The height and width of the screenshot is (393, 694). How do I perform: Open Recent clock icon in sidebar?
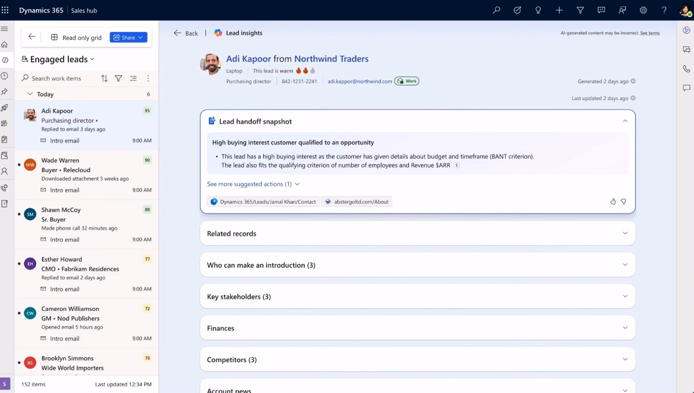tap(4, 76)
